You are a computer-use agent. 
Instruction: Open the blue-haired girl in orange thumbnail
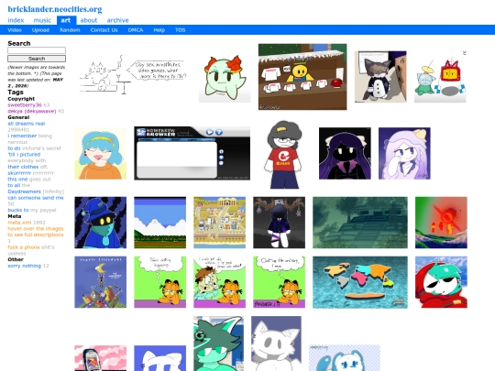101,154
